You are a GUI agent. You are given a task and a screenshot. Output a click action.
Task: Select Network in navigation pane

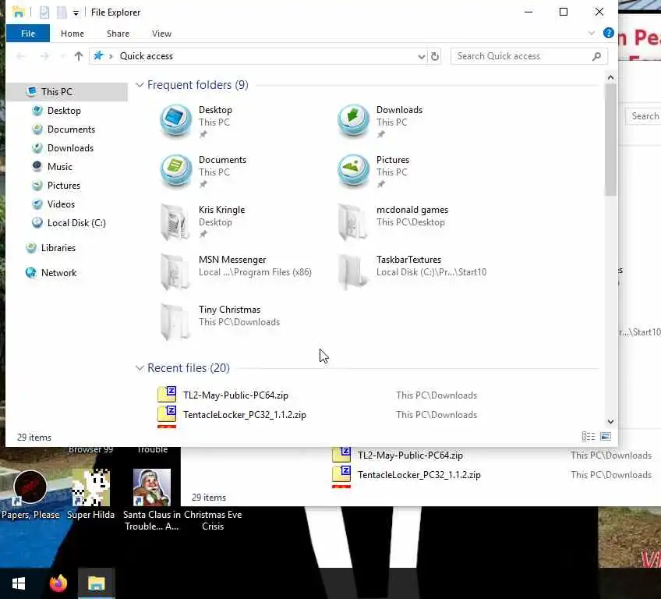pos(58,272)
